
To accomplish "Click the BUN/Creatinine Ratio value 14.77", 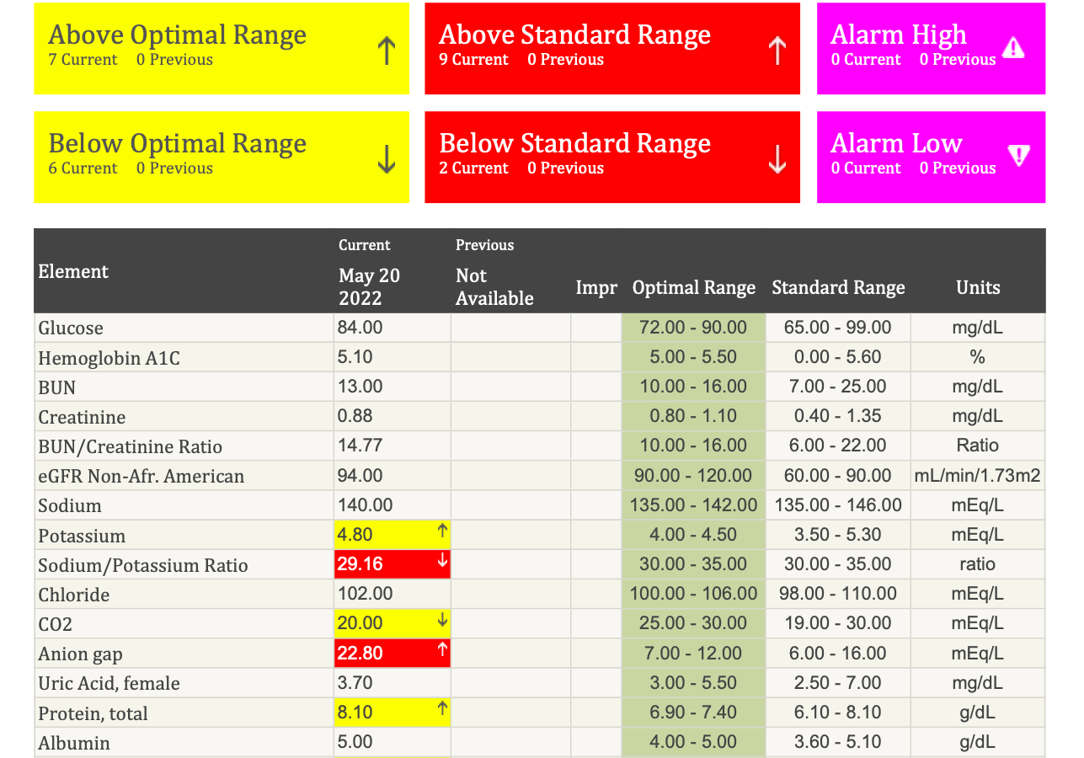I will tap(360, 446).
